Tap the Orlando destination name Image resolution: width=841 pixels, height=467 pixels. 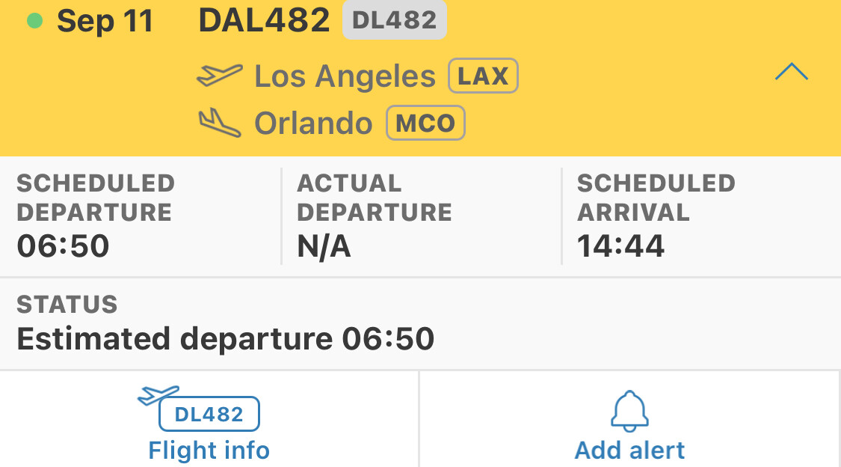pos(313,123)
